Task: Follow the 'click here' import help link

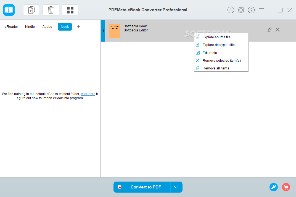Action: (x=88, y=94)
